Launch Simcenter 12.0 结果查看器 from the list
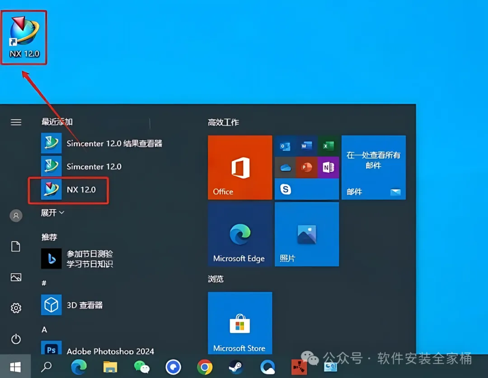This screenshot has width=488, height=378. (x=102, y=144)
